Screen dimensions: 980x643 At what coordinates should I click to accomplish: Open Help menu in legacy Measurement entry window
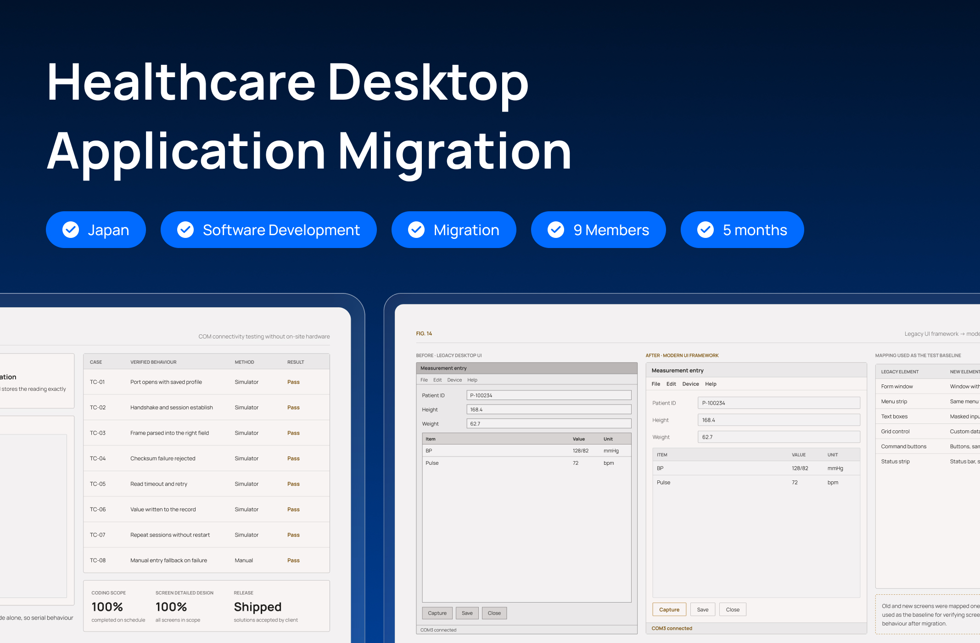(472, 380)
